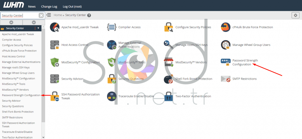Screen dimensions: 302x139
Task: Open Security Questions padlock icon
Action: 112,79
